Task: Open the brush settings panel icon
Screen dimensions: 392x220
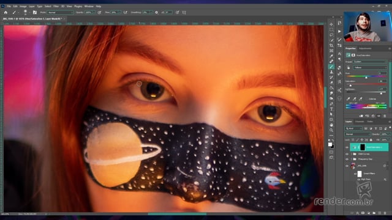Action: coord(35,12)
